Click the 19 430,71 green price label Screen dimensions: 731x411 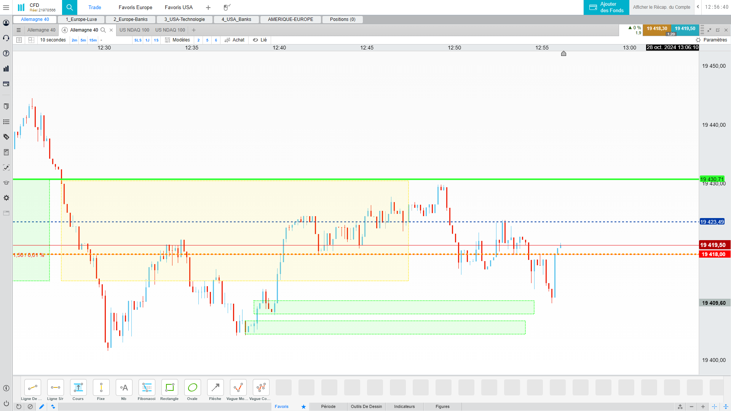712,179
